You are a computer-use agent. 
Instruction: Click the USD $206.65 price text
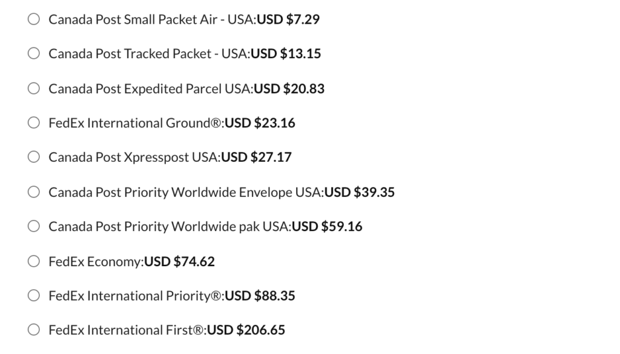coord(246,330)
